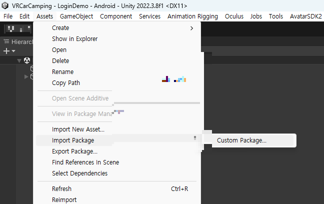Viewport: 324px width, 204px height.
Task: Choose Custom Package... submenu item
Action: click(254, 140)
